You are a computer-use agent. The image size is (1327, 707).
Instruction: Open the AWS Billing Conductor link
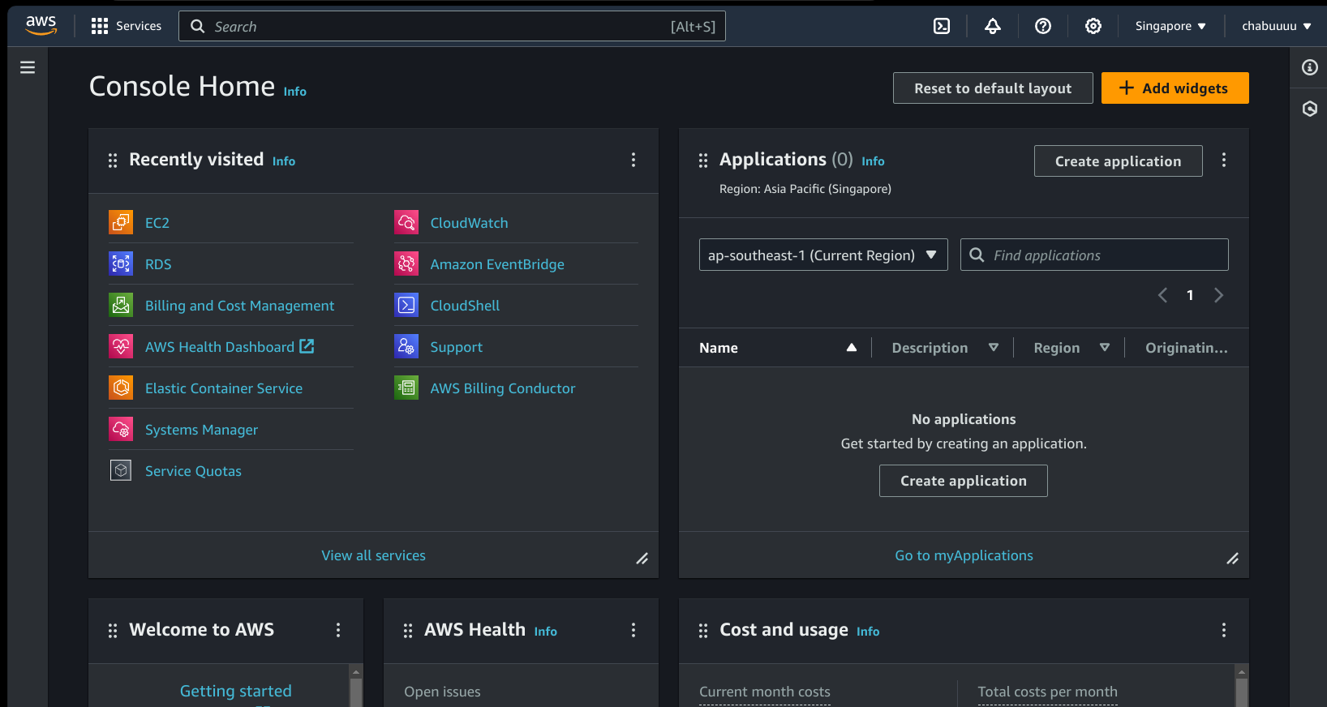coord(503,388)
